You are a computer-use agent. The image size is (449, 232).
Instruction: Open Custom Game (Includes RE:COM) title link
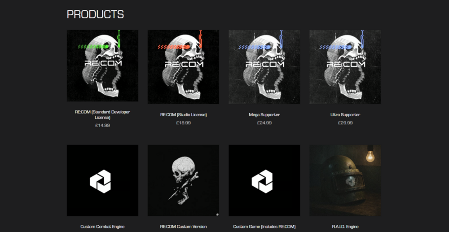[264, 227]
